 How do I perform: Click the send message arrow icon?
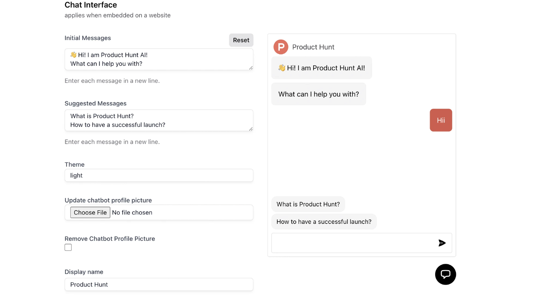[442, 243]
